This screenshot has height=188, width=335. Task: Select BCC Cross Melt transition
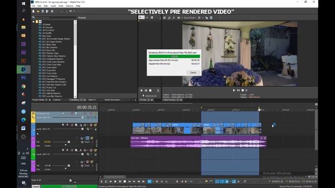[x=49, y=70]
